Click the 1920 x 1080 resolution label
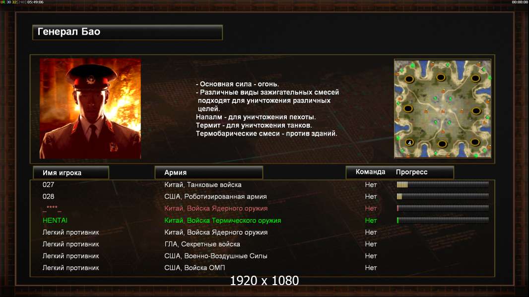Screen dimensions: 529x297 [x=264, y=281]
